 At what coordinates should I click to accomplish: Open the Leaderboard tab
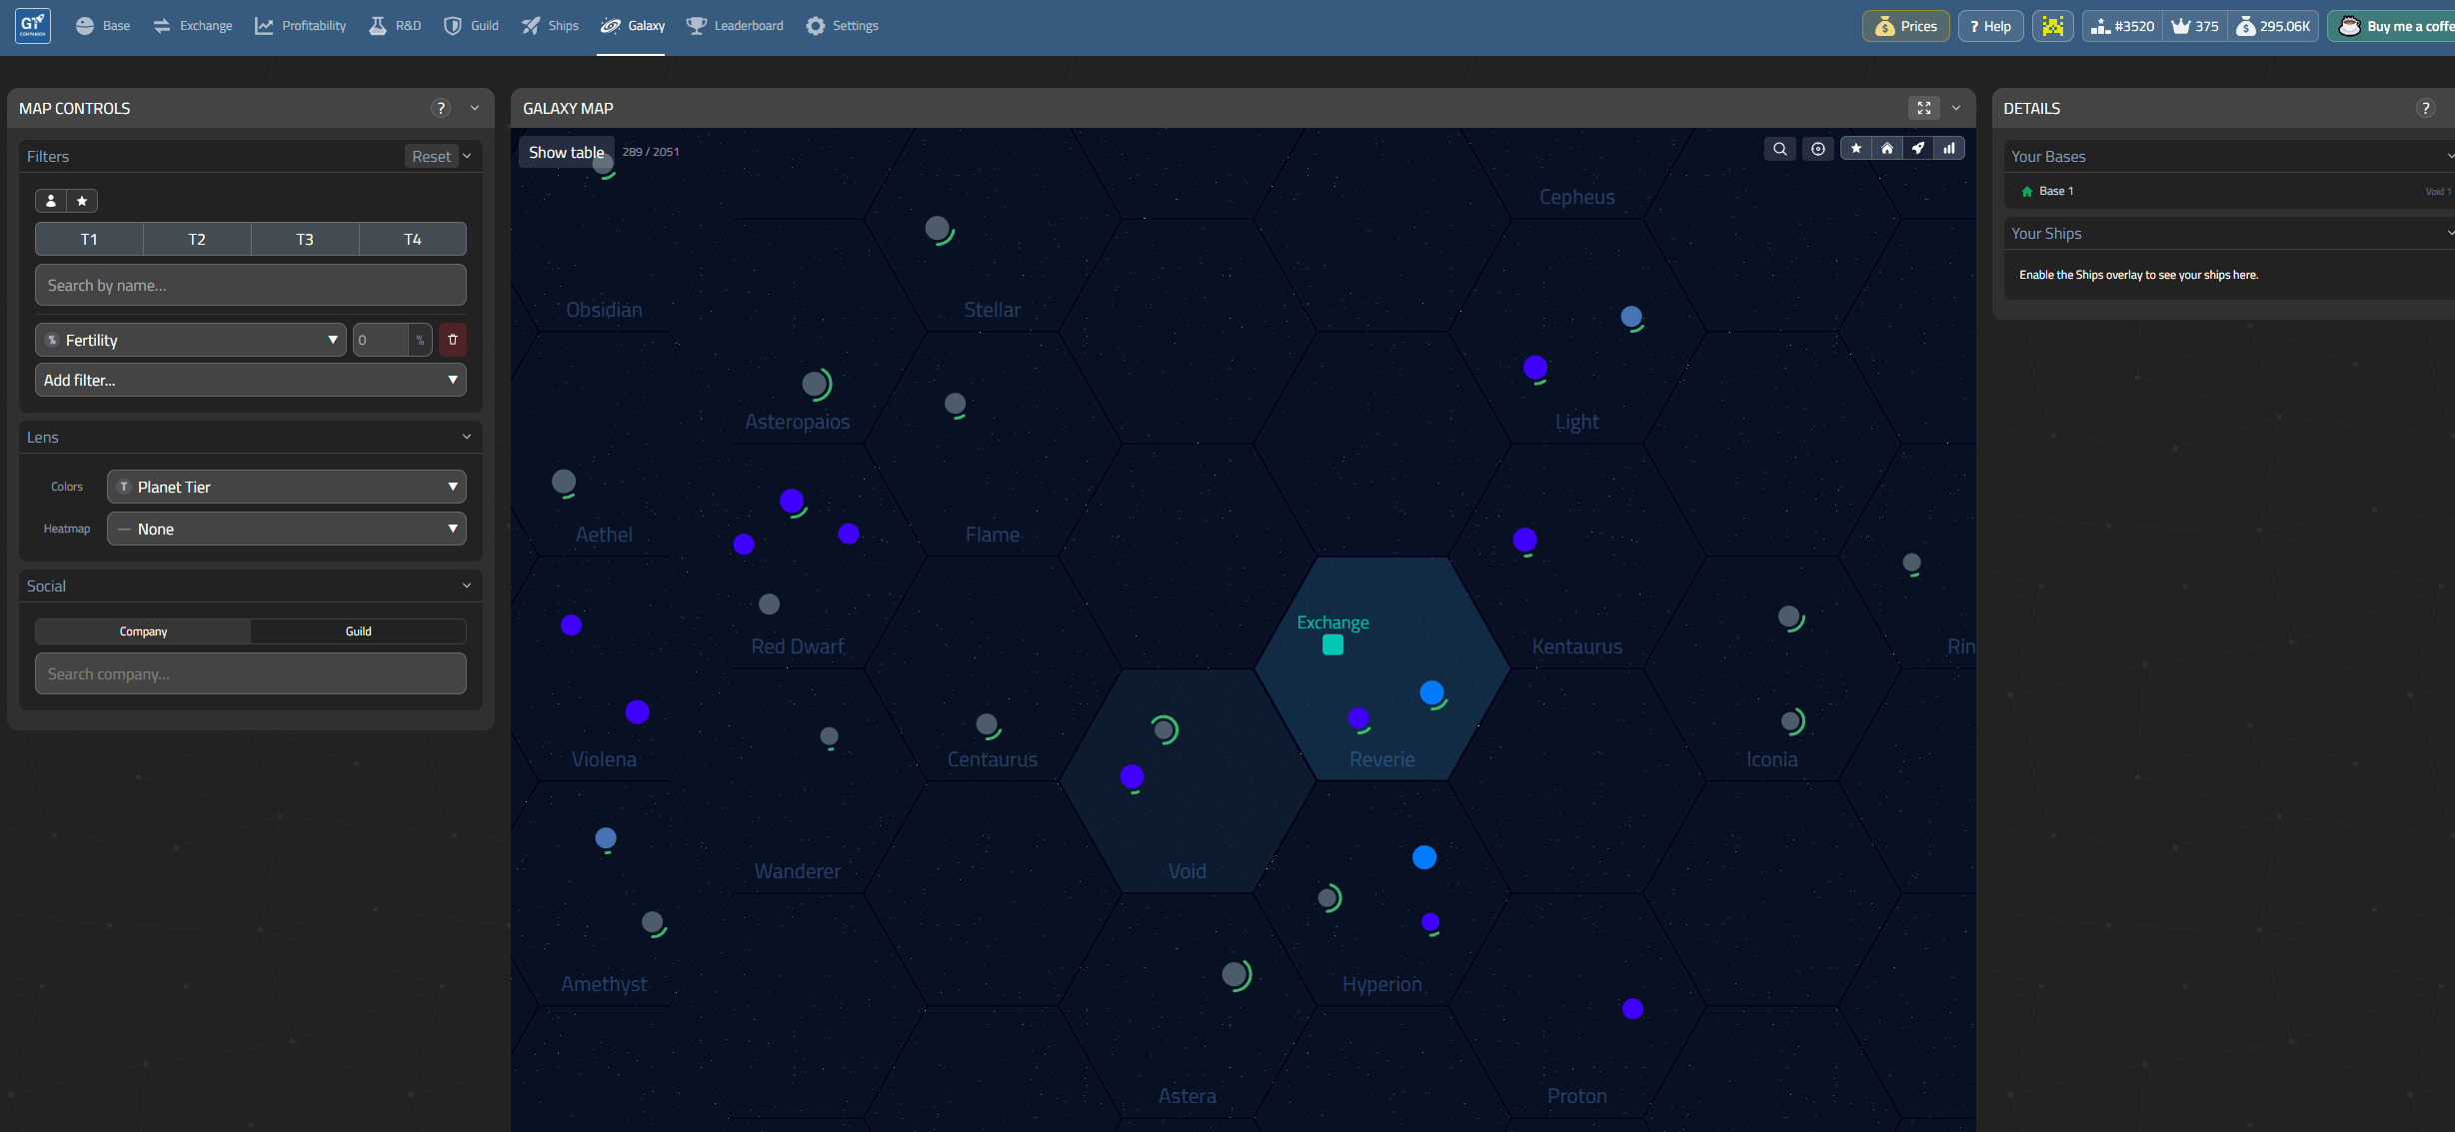(x=735, y=26)
